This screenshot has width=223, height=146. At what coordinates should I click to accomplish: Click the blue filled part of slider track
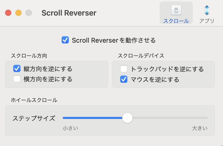(x=92, y=118)
